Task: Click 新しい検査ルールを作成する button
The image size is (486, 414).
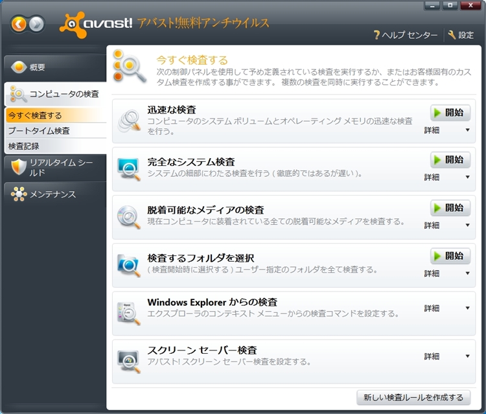Action: [413, 397]
